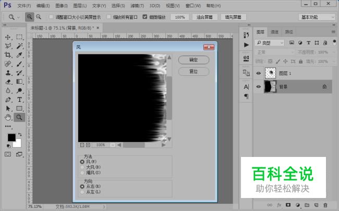Select the Crop tool
This screenshot has height=211, width=339.
[8, 55]
